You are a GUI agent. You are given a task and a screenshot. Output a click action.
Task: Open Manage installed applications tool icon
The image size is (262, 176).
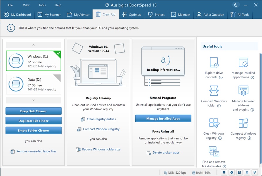coord(243,62)
